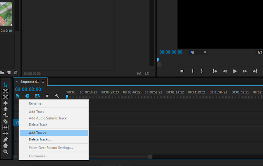Click the play audio icon in source panel

[x=139, y=73]
